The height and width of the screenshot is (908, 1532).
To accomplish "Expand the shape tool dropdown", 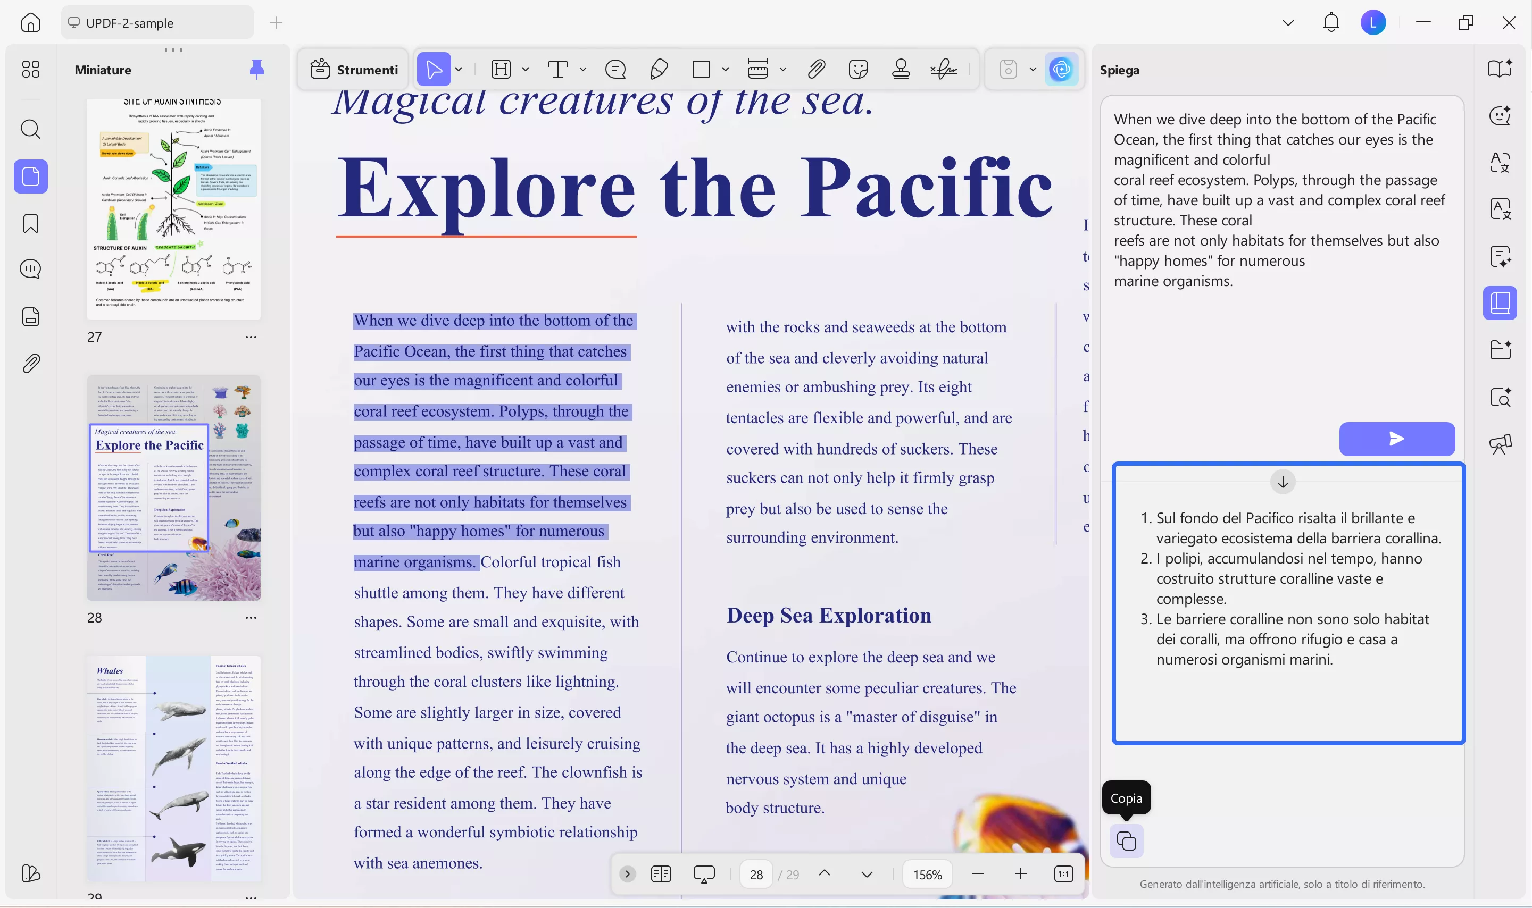I will 725,69.
